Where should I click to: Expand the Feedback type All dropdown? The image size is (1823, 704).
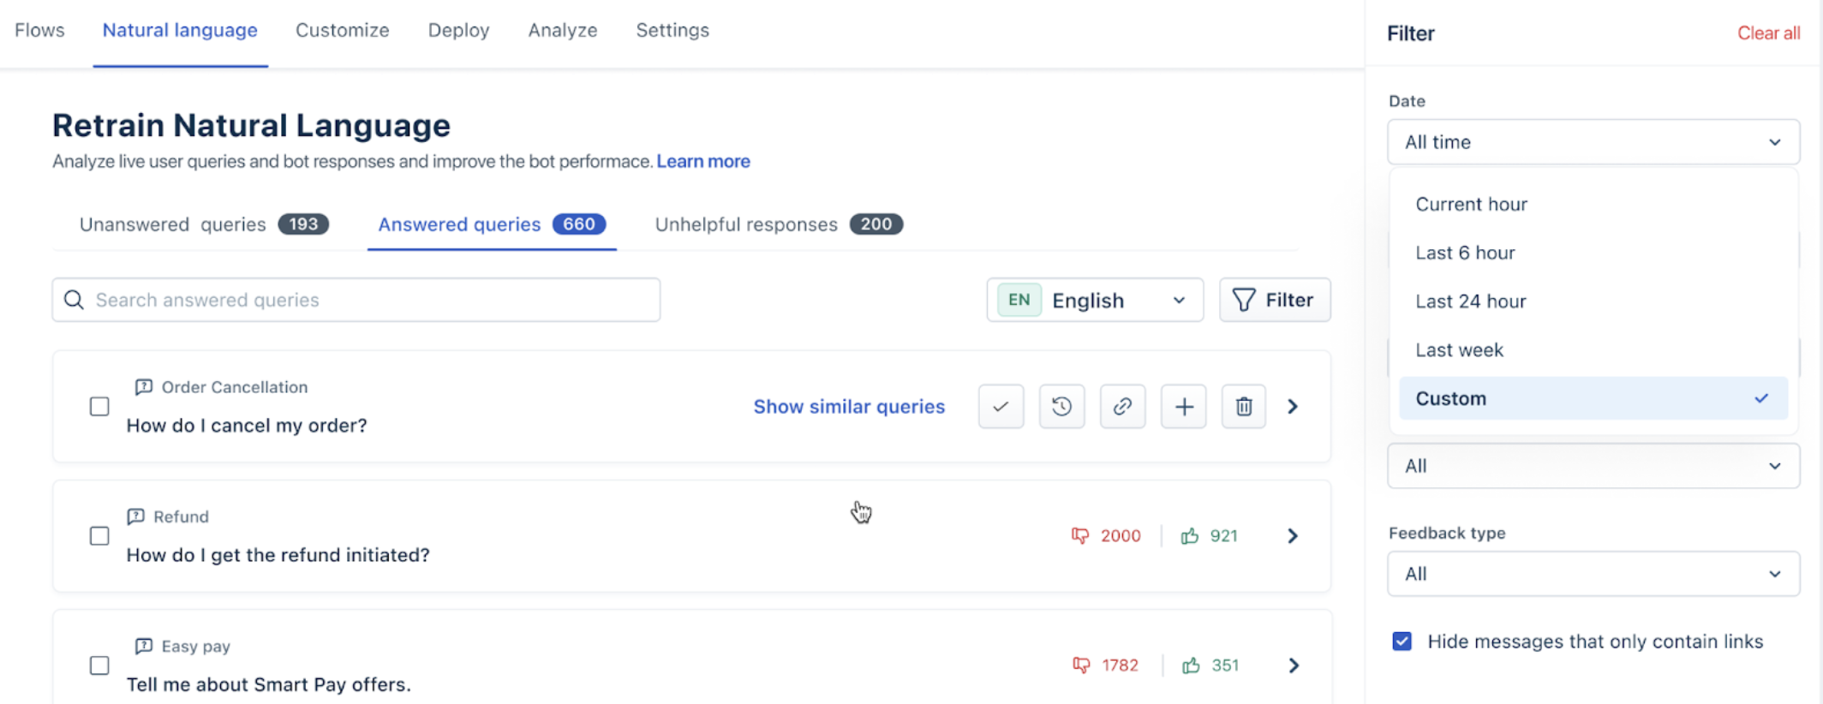[x=1593, y=574]
